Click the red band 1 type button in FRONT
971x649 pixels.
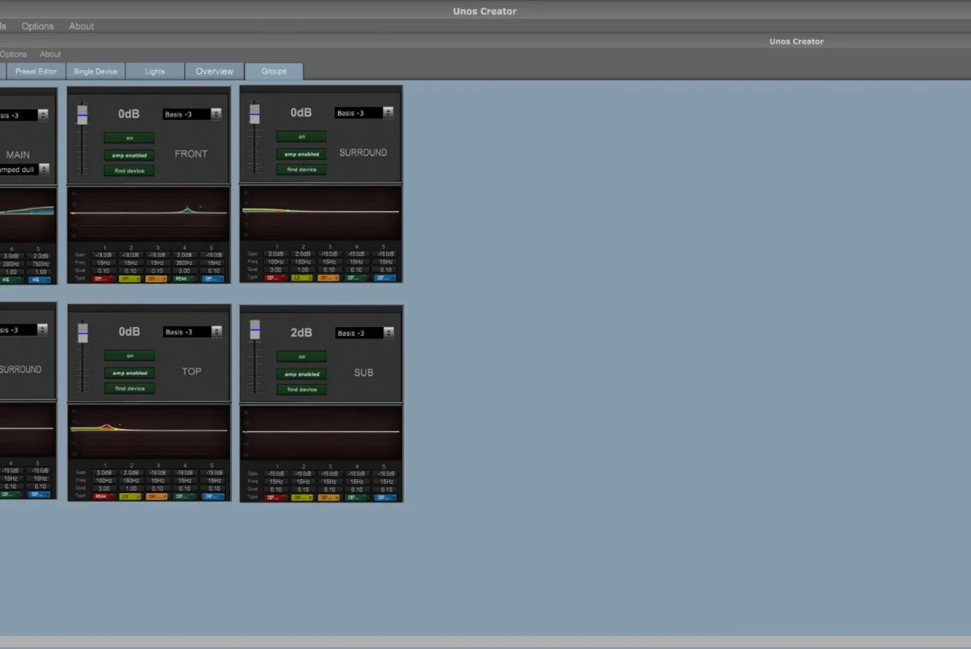[x=103, y=279]
